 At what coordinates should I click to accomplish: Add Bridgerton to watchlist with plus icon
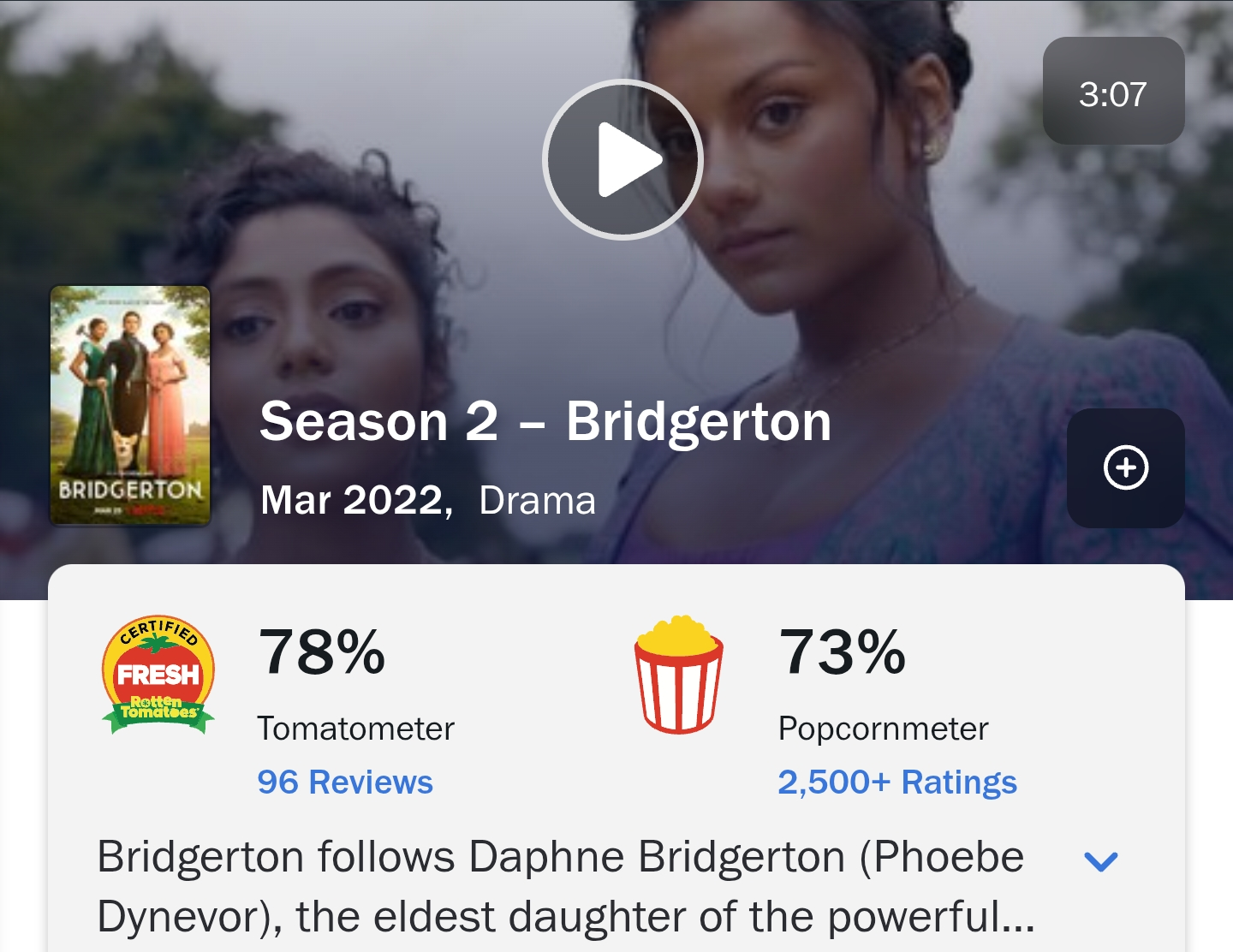click(1125, 468)
